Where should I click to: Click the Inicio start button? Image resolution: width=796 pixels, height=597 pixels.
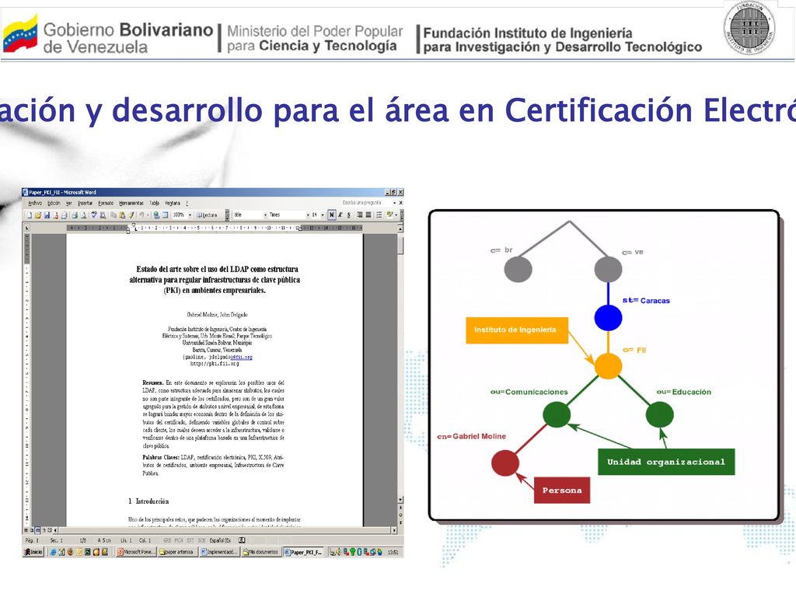34,552
